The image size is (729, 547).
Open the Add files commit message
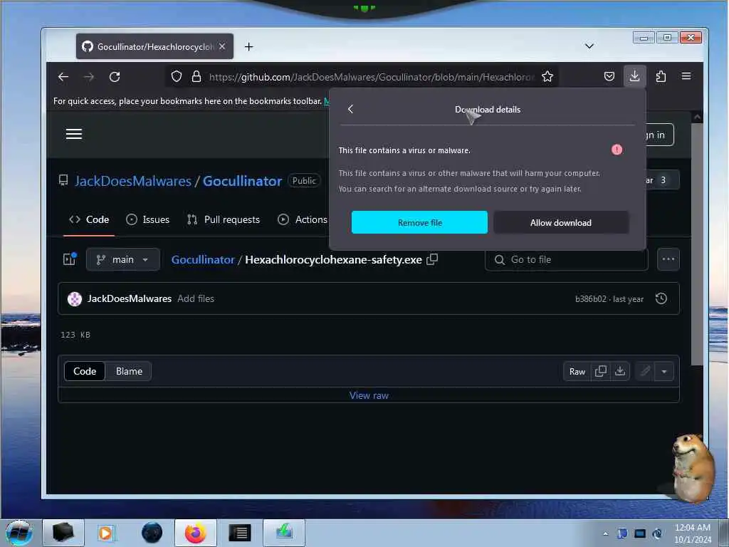coord(196,298)
